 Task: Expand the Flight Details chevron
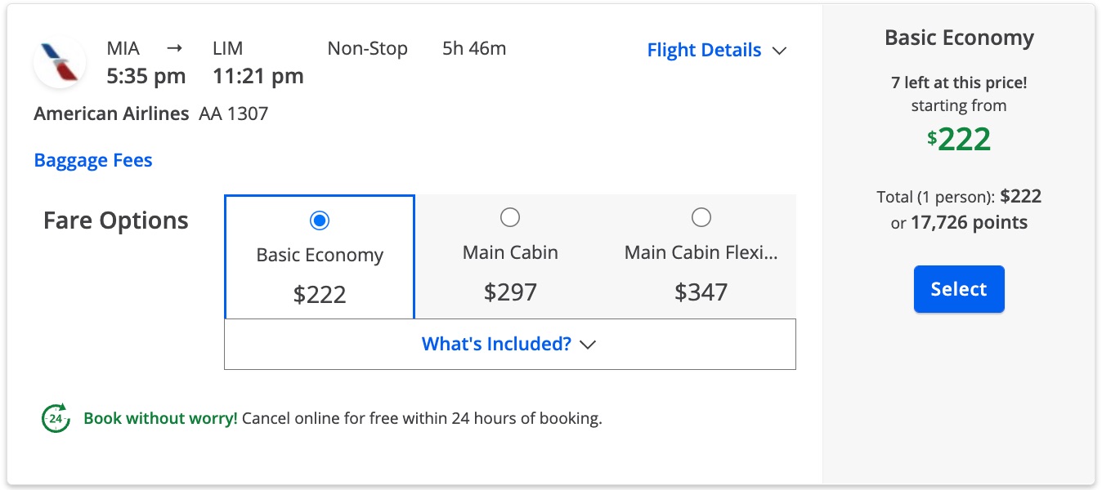tap(779, 51)
